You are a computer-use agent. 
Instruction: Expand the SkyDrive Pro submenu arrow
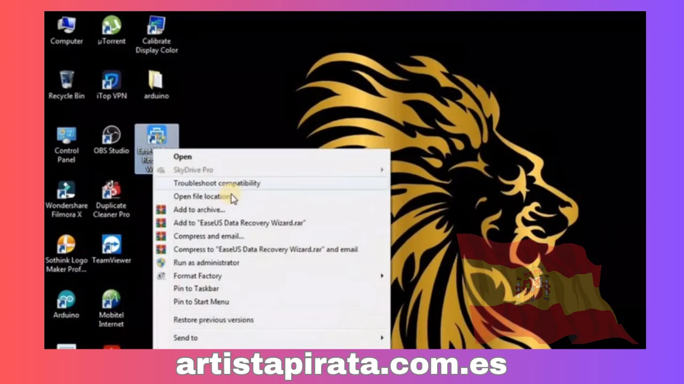382,170
